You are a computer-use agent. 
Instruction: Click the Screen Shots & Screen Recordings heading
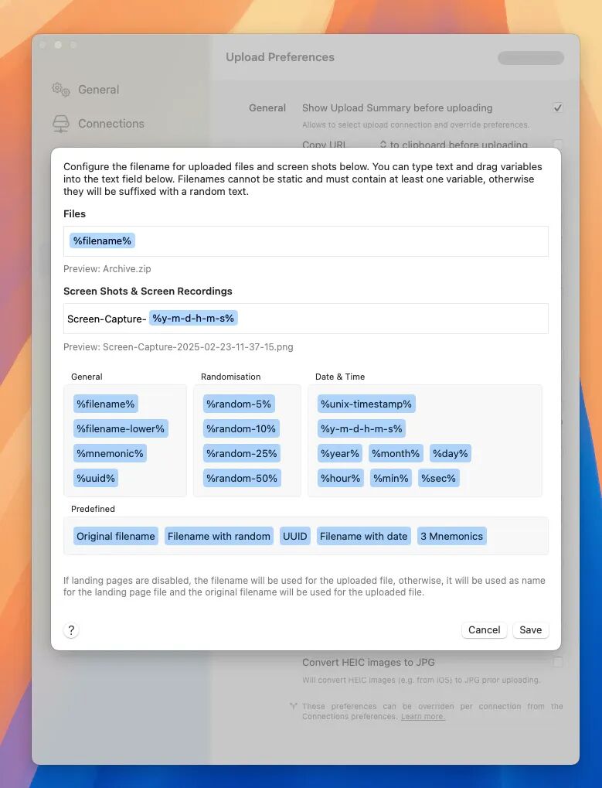(x=148, y=292)
